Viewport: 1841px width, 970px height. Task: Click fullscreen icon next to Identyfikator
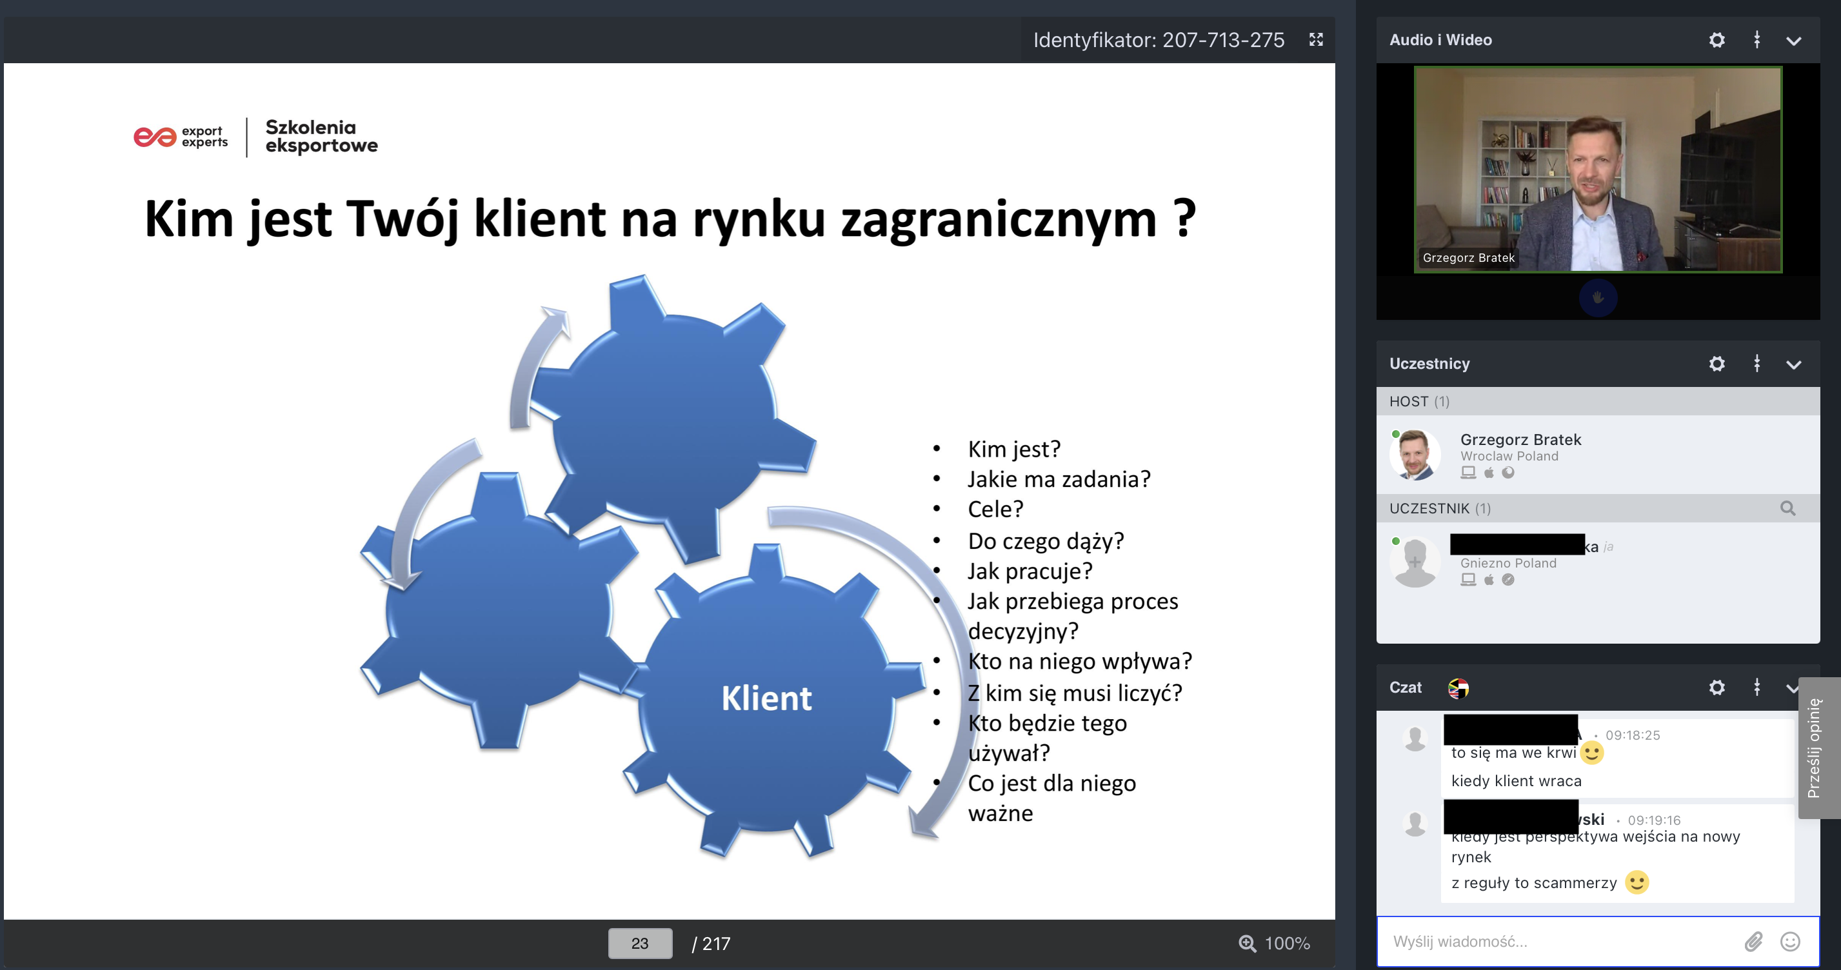tap(1316, 40)
